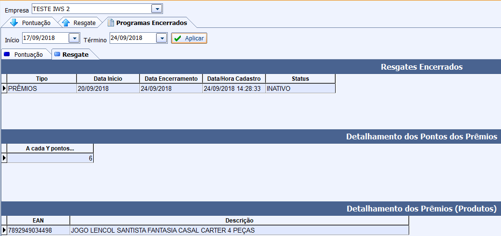Viewport: 501px width, 236px height.
Task: Select the INATIVO status cell
Action: [300, 88]
